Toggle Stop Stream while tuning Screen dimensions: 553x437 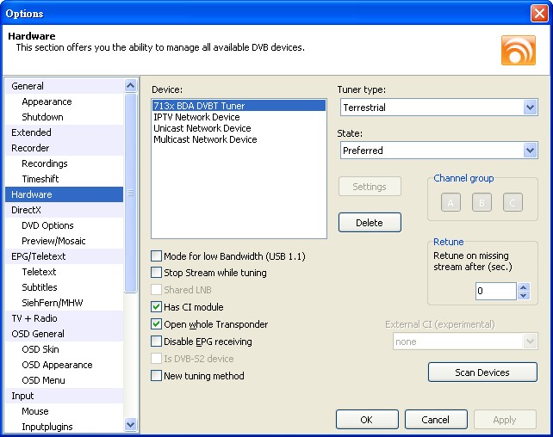point(157,273)
